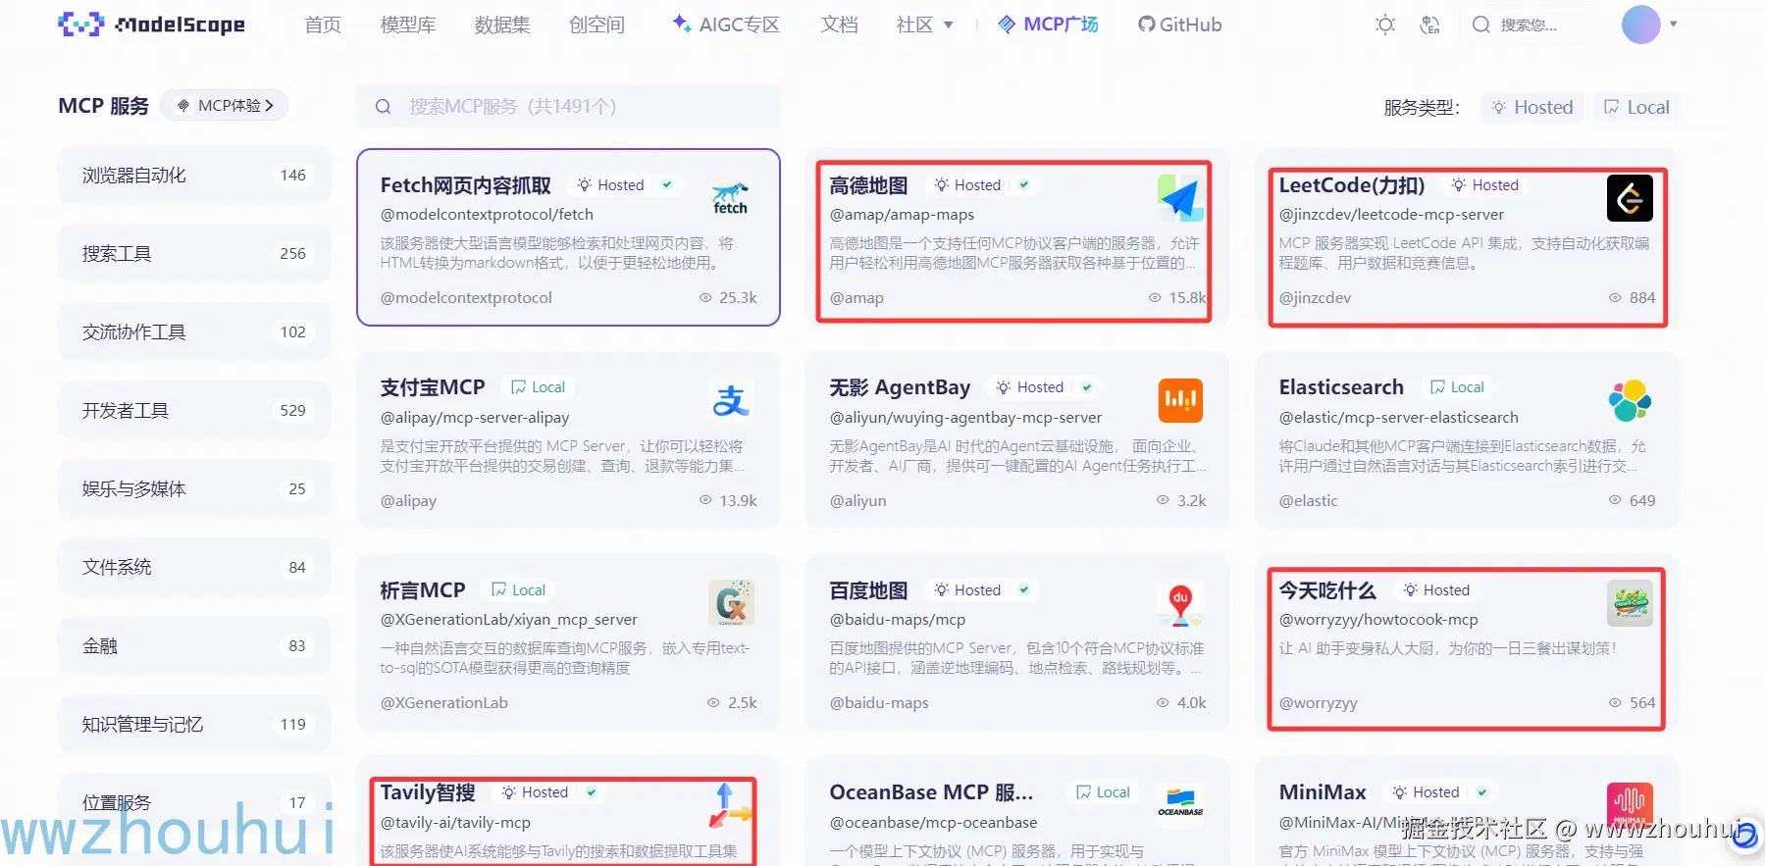The image size is (1765, 866).
Task: Click the verified badge on 无影 AgentBay card
Action: (x=1087, y=387)
